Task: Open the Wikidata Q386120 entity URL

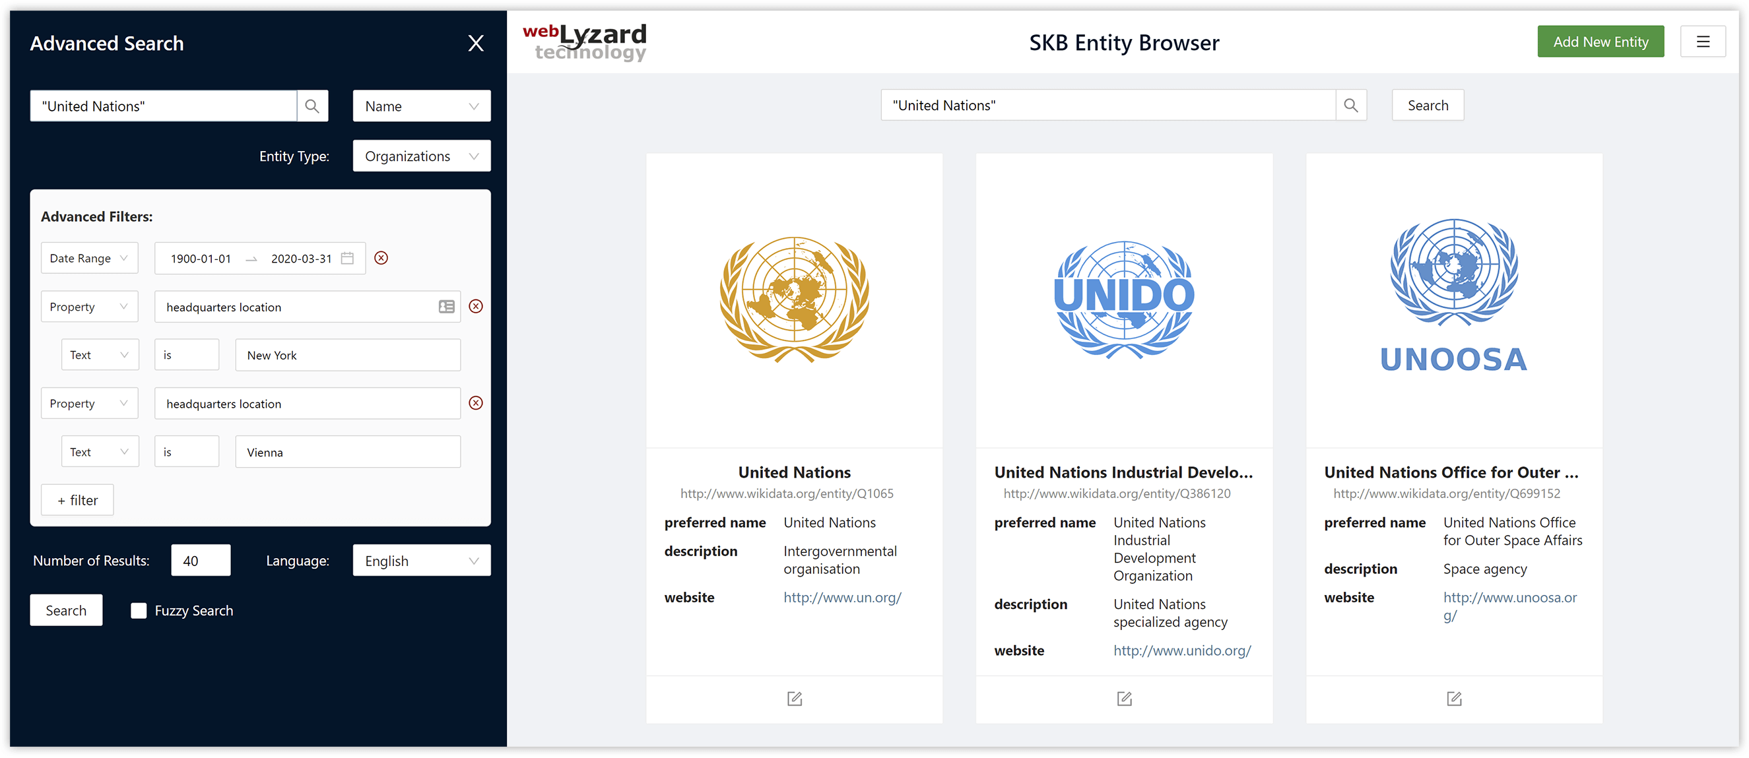Action: 1116,493
